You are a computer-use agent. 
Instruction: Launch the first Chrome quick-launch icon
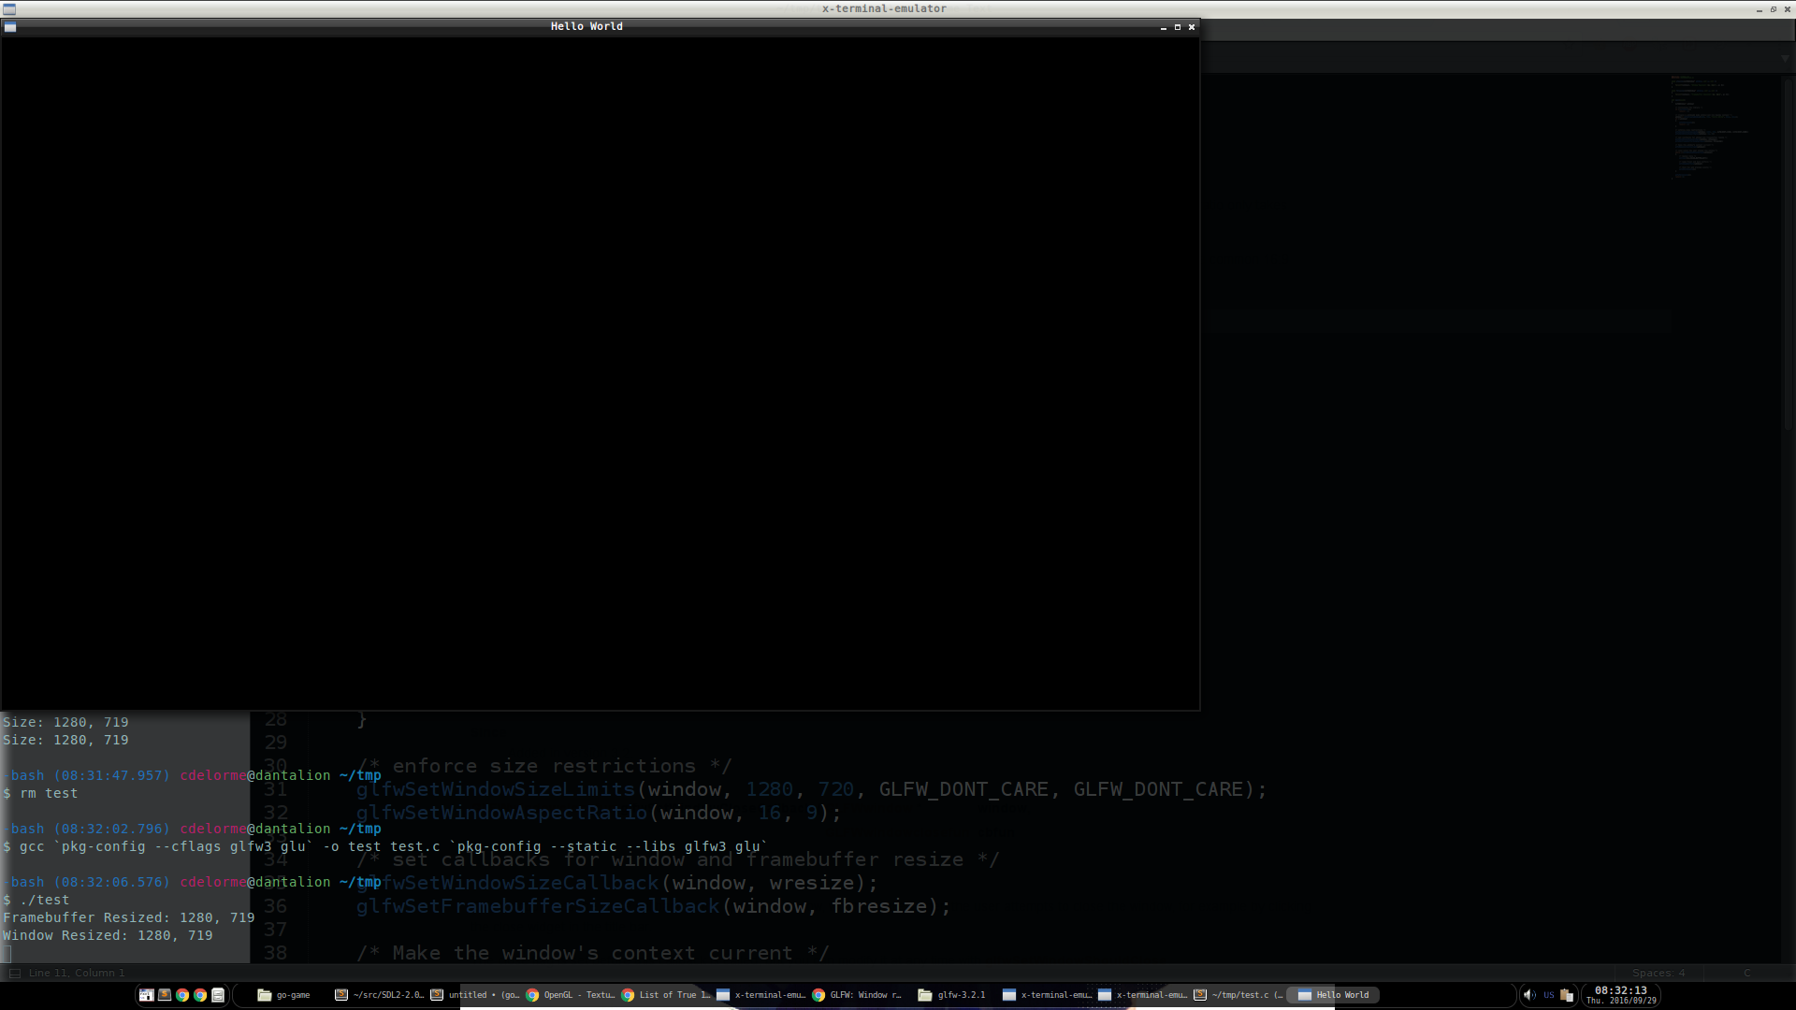[x=182, y=995]
